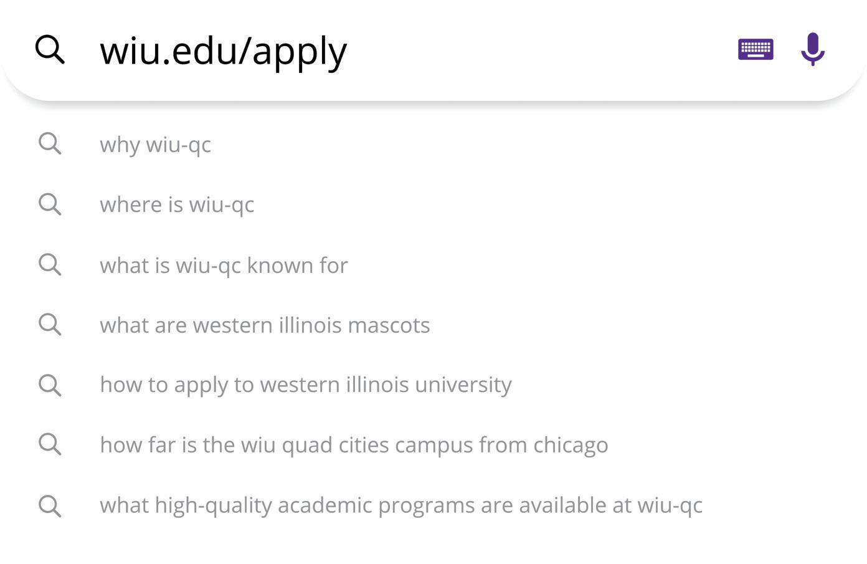
Task: Choose 'what are western illinois mascots'
Action: pyautogui.click(x=265, y=325)
